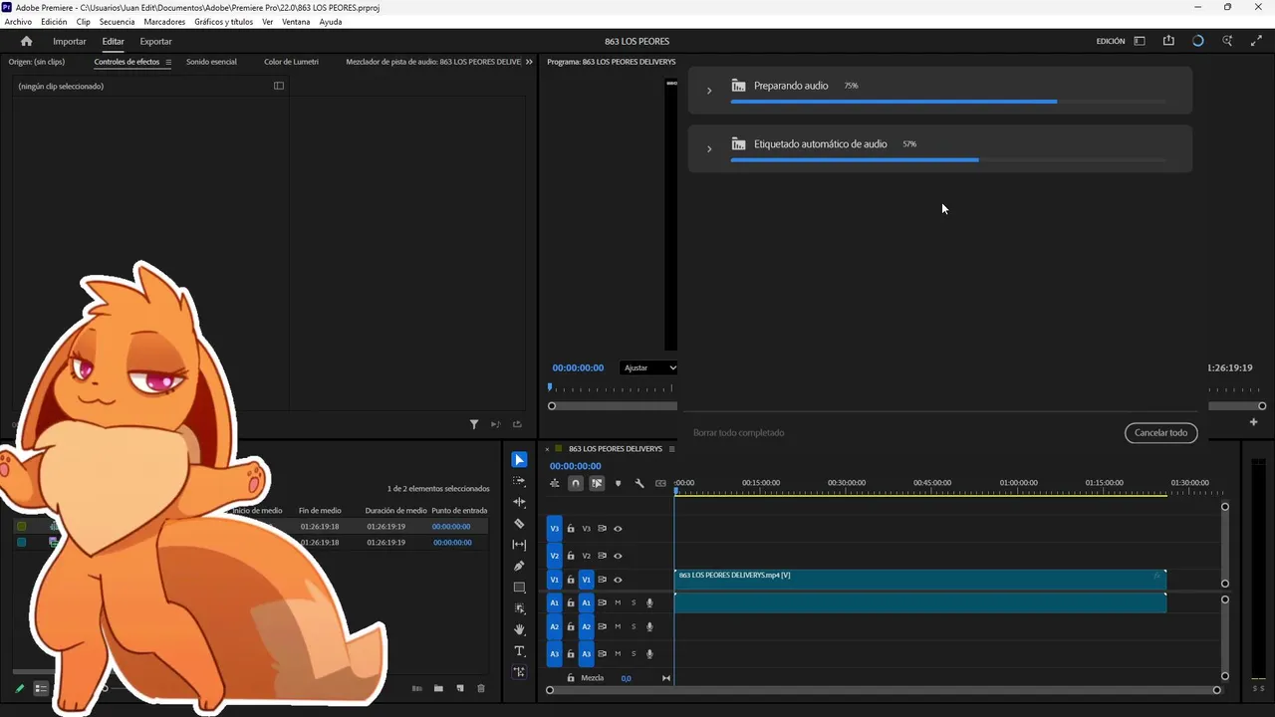Select the Ripple Edit tool
The height and width of the screenshot is (717, 1275).
(519, 502)
